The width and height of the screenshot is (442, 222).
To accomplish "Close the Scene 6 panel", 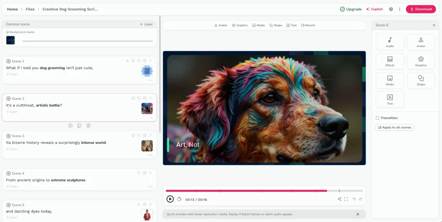I will click(434, 25).
